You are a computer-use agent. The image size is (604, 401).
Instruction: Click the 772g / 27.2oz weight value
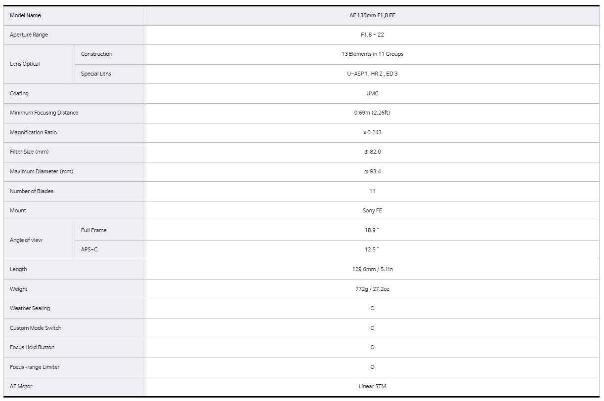372,289
